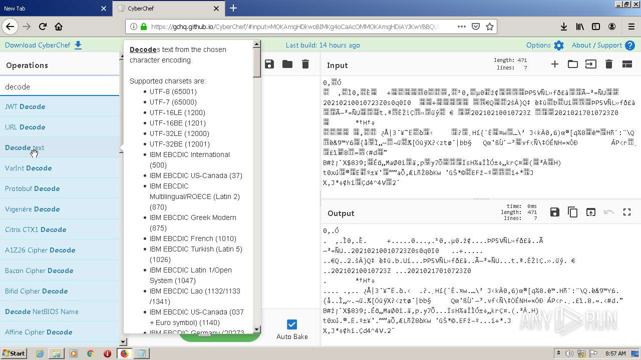Click the Download CyberChef arrow icon

[x=78, y=45]
